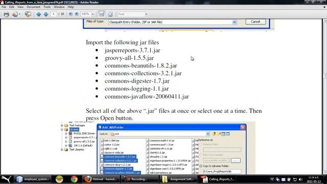Screen dimensions: 327x184
Task: Open the Help menu
Action: (x=71, y=7)
